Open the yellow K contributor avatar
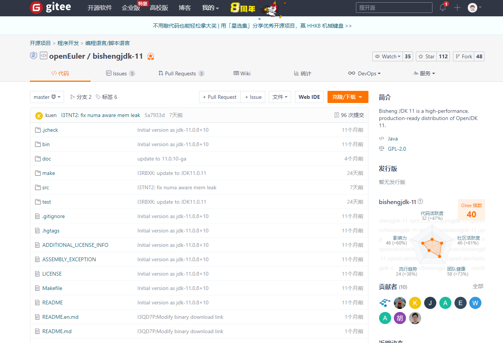Image resolution: width=503 pixels, height=343 pixels. 415,303
